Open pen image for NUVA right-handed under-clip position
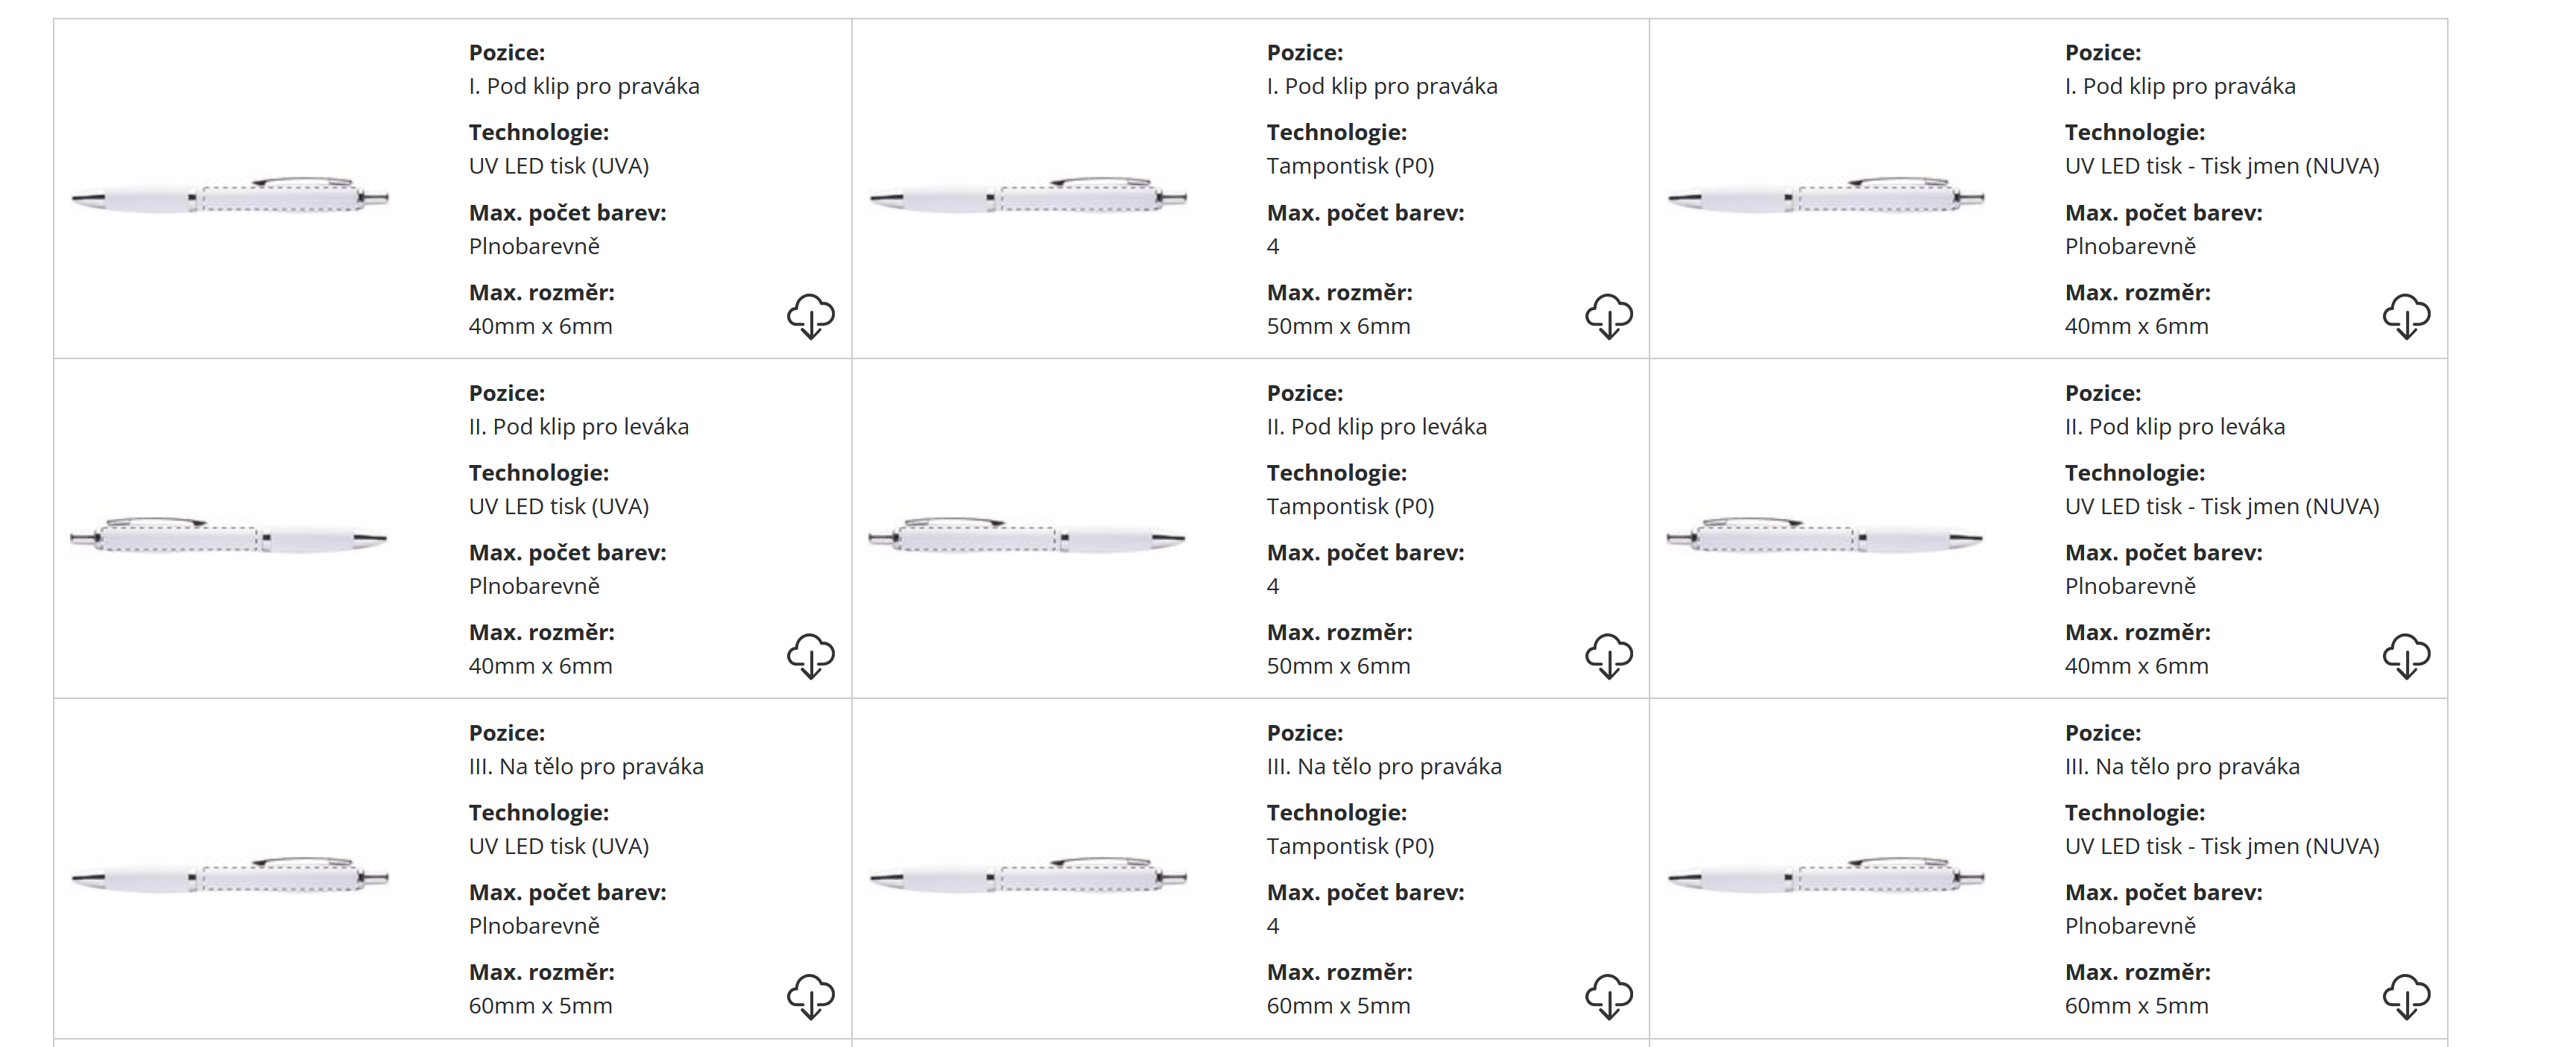 click(1826, 196)
